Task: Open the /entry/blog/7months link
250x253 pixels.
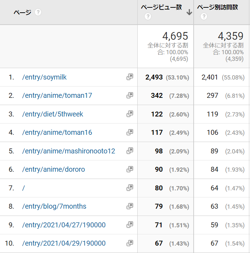Action: 54,206
